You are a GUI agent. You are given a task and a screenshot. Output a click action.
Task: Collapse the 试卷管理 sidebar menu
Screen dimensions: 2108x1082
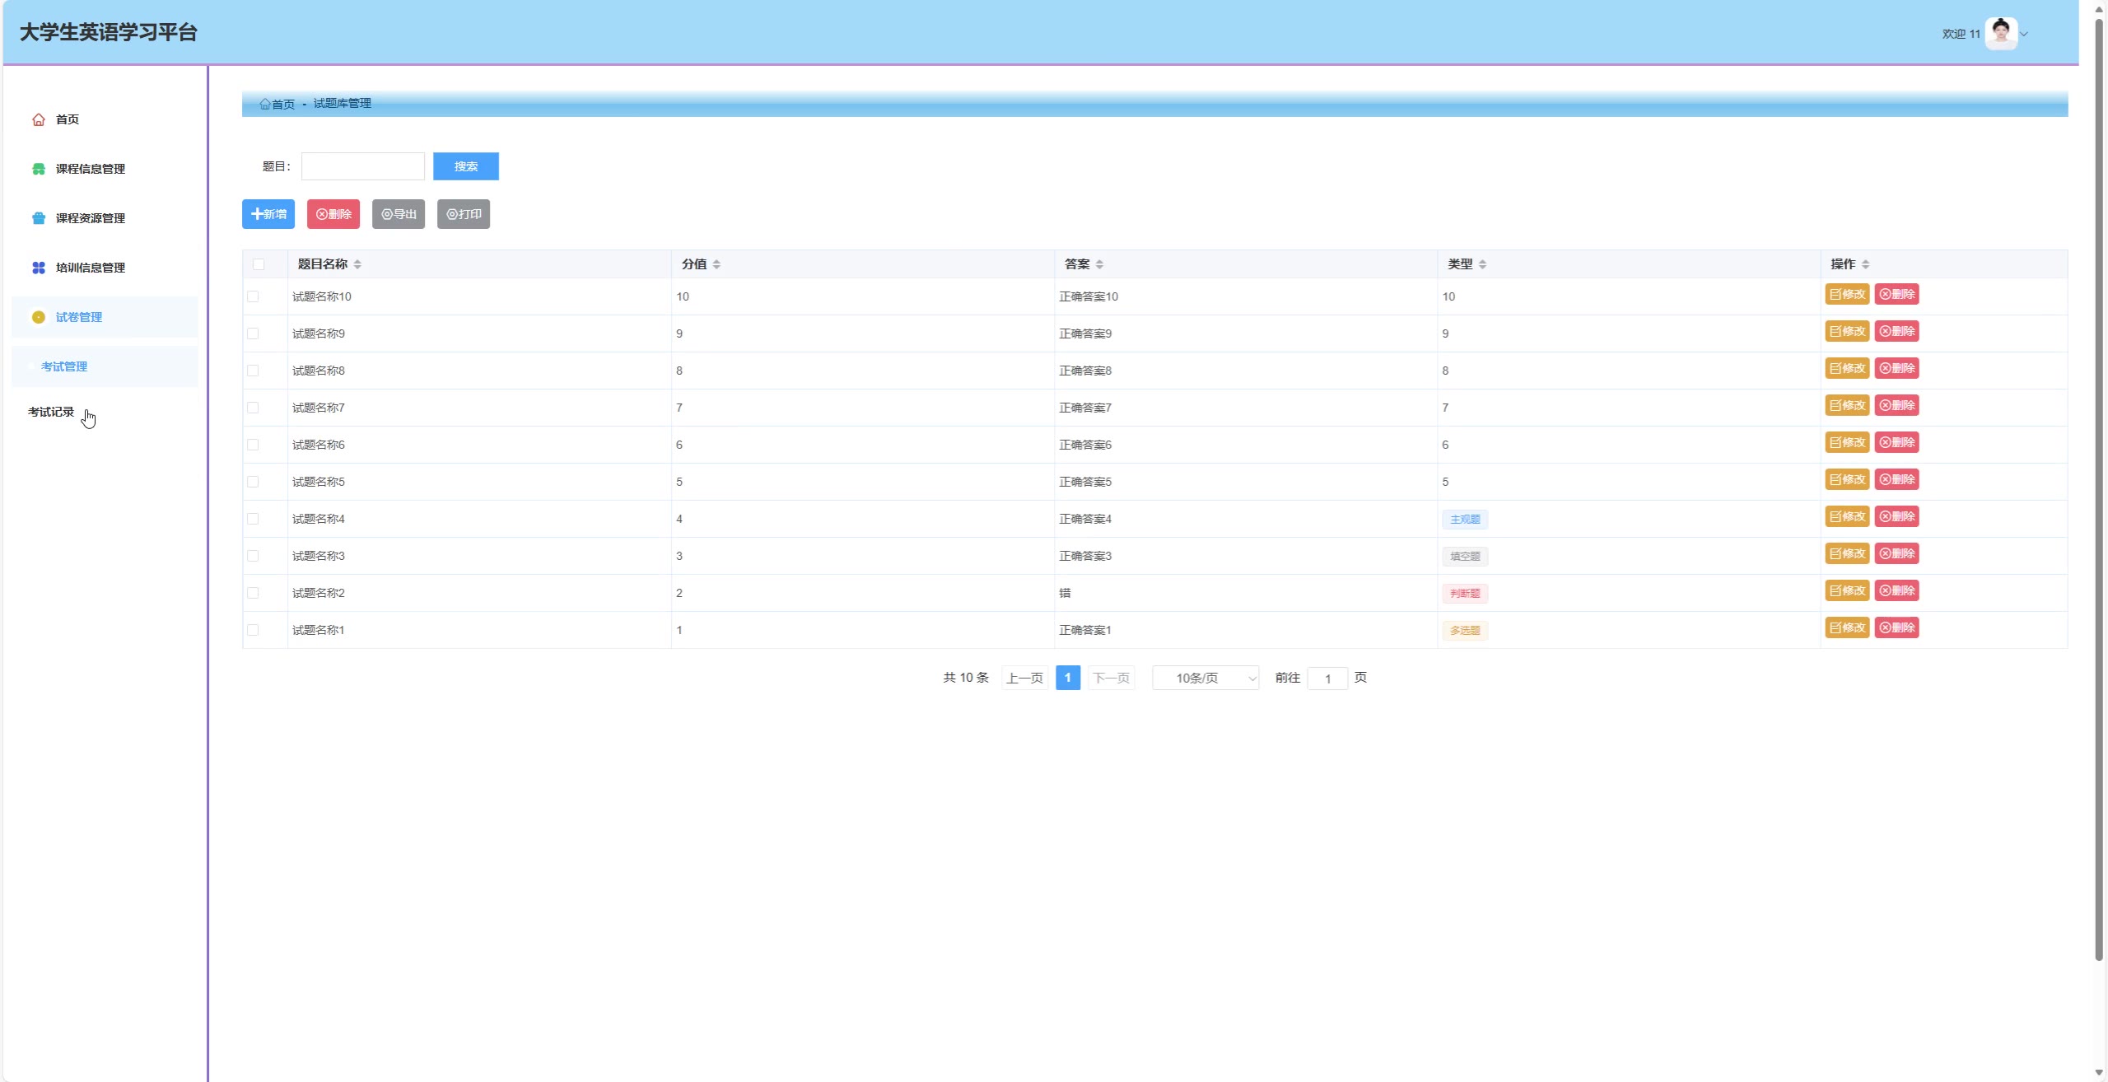pyautogui.click(x=79, y=317)
